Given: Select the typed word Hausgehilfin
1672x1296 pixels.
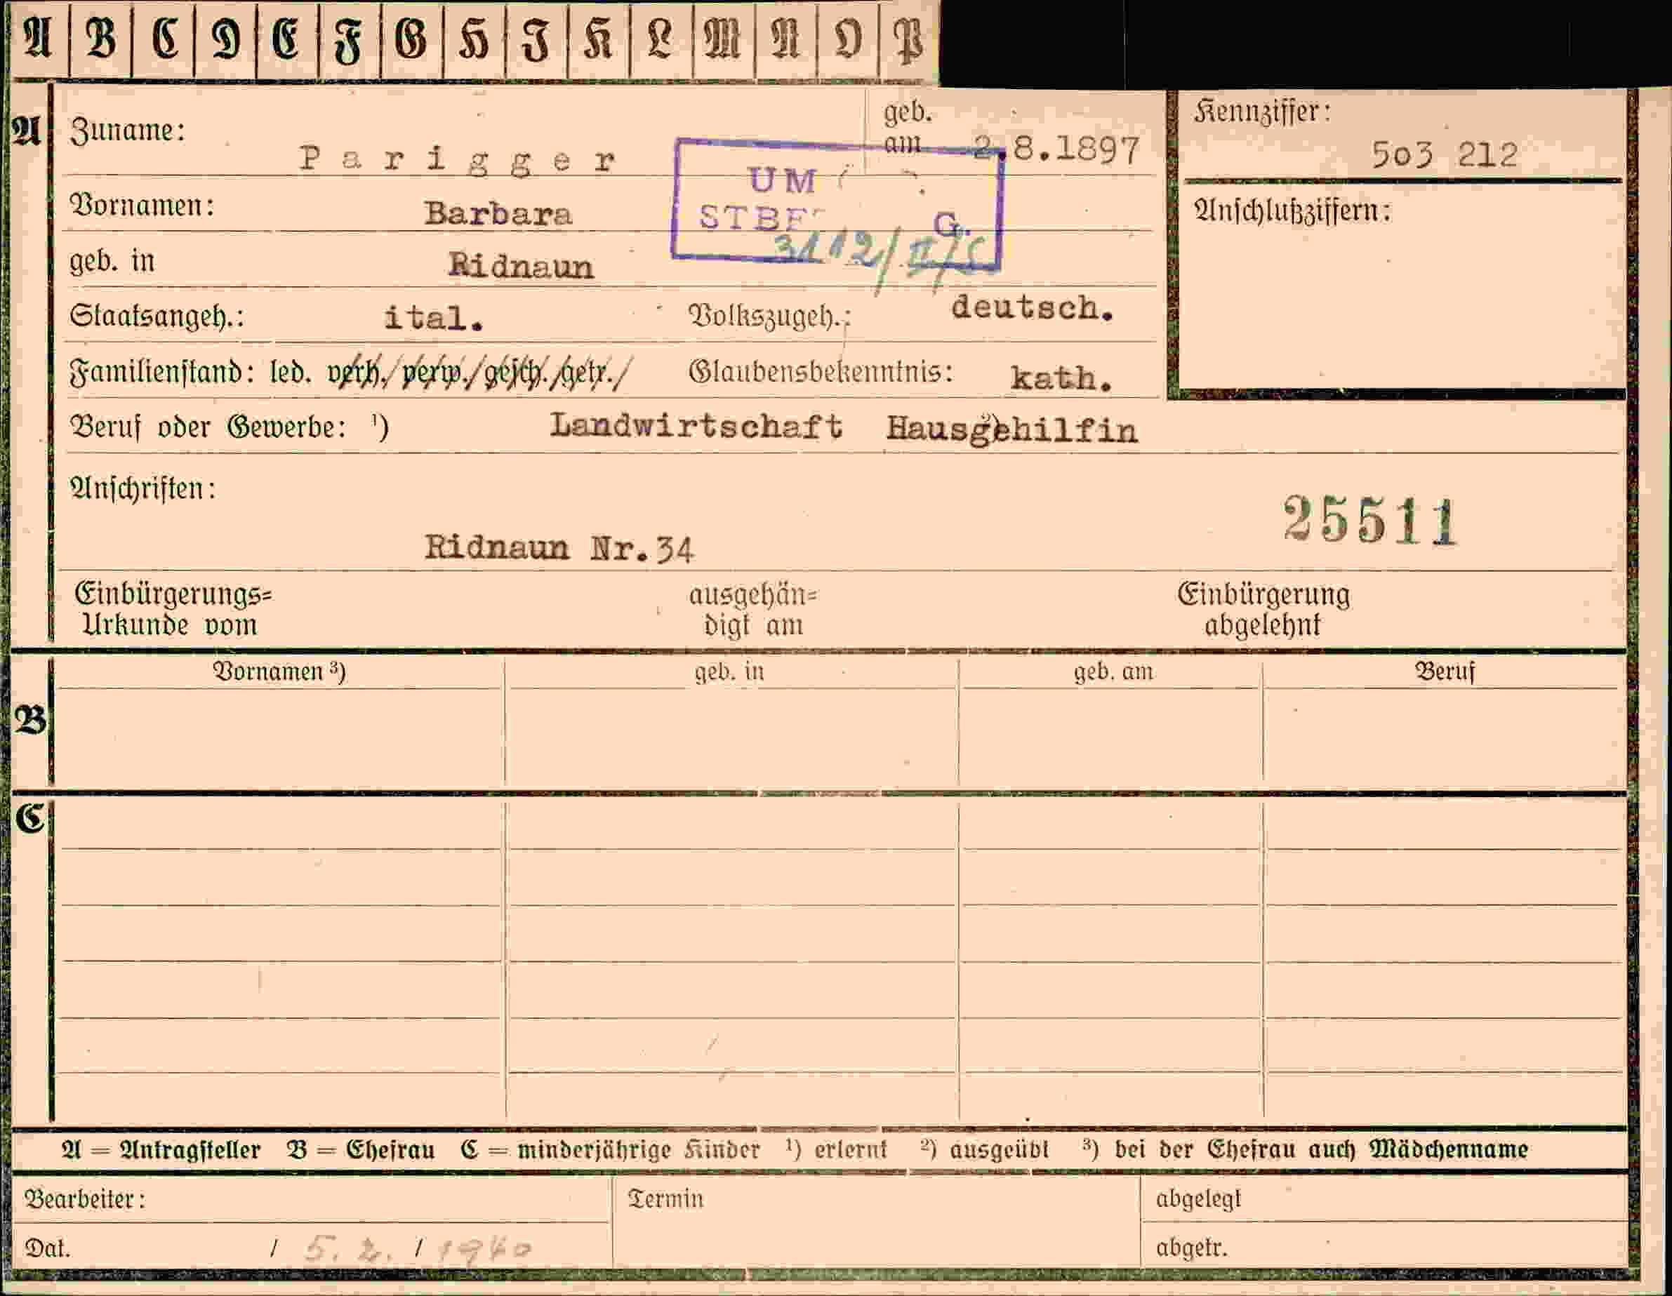Looking at the screenshot, I should pos(1012,429).
